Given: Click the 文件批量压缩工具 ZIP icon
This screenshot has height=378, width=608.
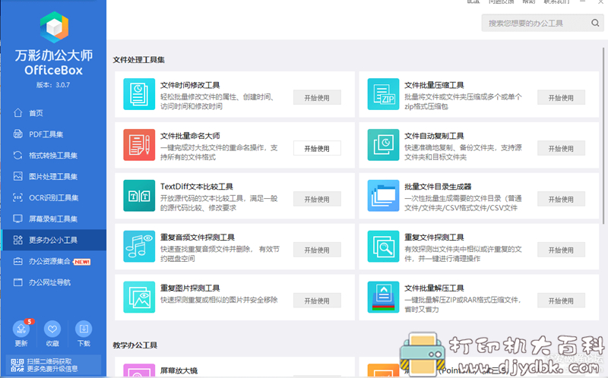Looking at the screenshot, I should (384, 94).
